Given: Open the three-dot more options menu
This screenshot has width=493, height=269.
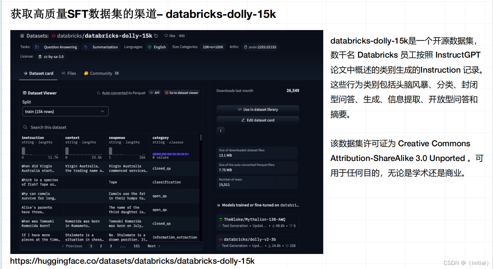Looking at the screenshot, I should click(221, 131).
